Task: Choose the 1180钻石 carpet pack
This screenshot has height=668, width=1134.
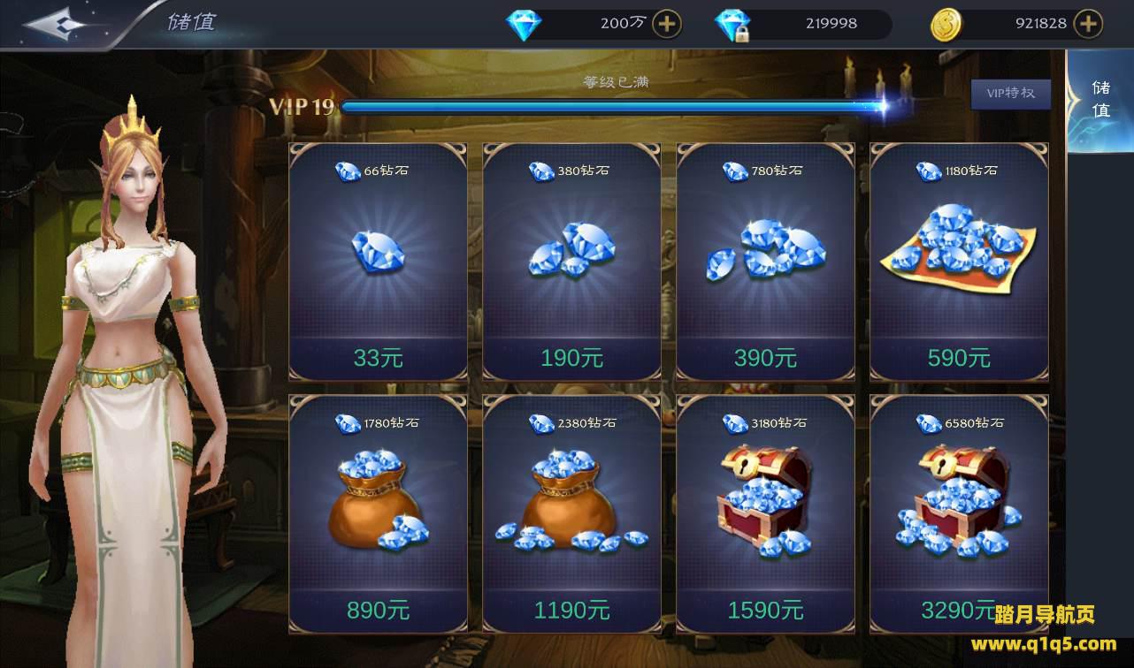Action: [959, 262]
